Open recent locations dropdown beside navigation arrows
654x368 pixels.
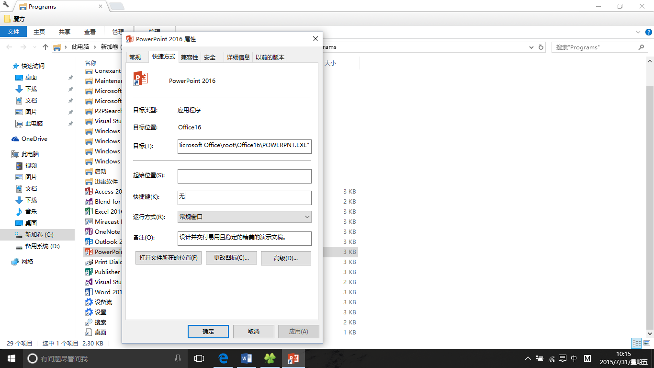click(x=34, y=47)
